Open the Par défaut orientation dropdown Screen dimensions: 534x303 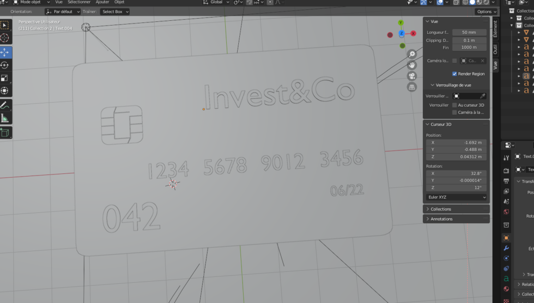[63, 11]
